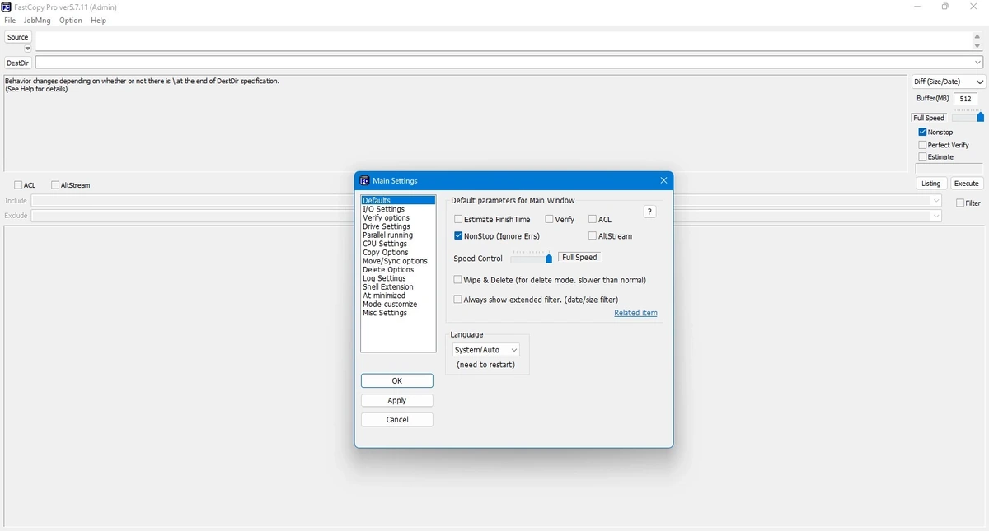Image resolution: width=989 pixels, height=531 pixels.
Task: Expand the Exclude filter dropdown
Action: (935, 216)
